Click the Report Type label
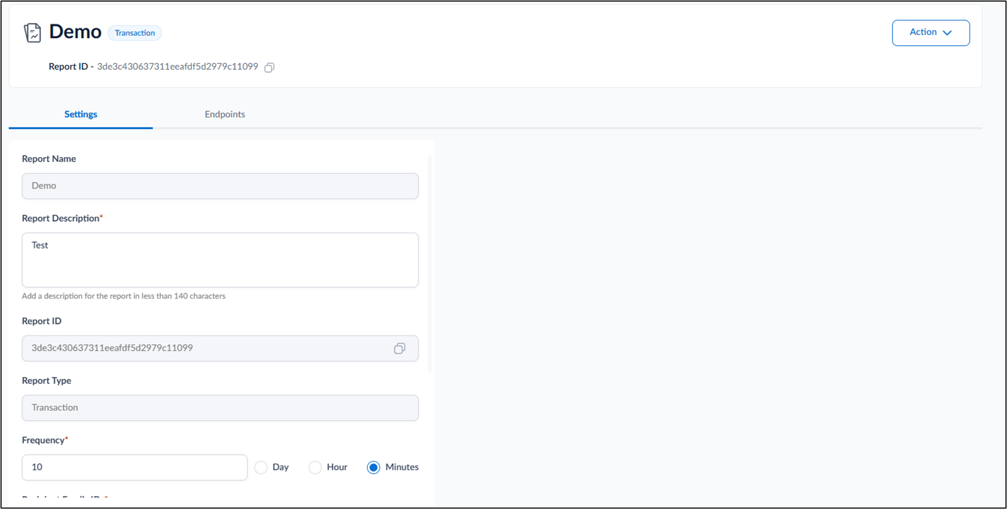Image resolution: width=1007 pixels, height=509 pixels. [x=47, y=381]
